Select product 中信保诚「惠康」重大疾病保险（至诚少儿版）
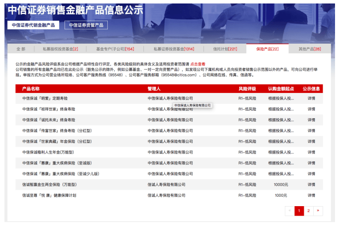338x229 pixels. 61,174
